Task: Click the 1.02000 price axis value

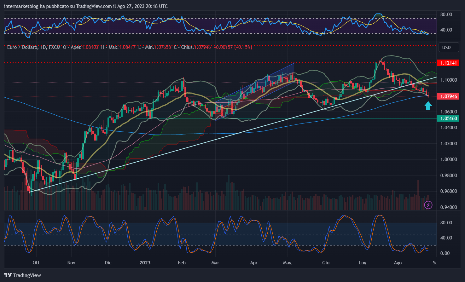Action: [x=449, y=143]
